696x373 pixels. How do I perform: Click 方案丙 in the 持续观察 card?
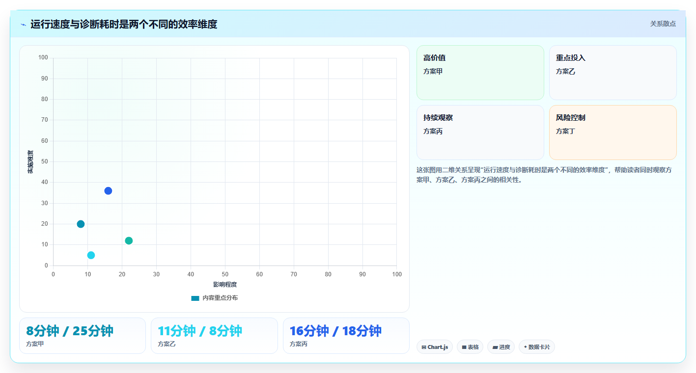(433, 131)
